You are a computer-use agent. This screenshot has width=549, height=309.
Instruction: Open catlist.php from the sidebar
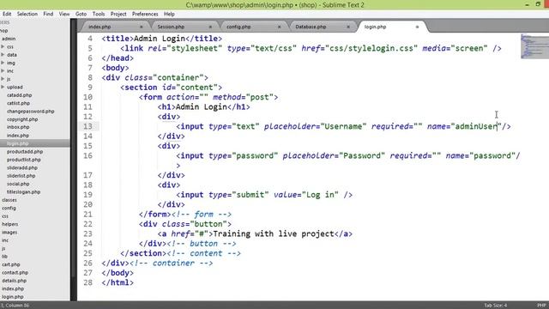click(x=18, y=103)
